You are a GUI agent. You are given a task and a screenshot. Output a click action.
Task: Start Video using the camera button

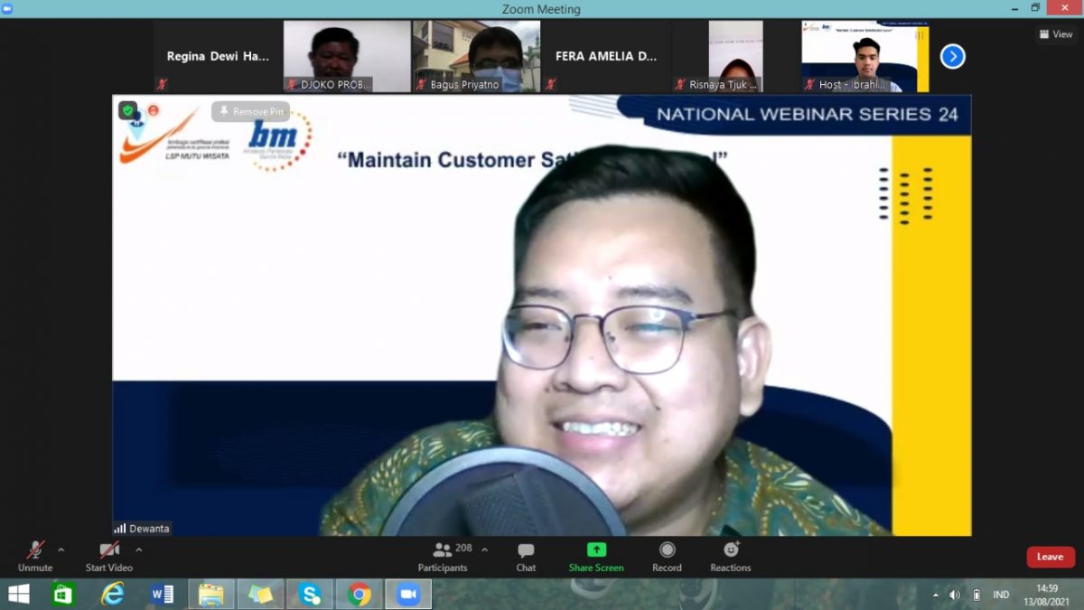tap(109, 556)
